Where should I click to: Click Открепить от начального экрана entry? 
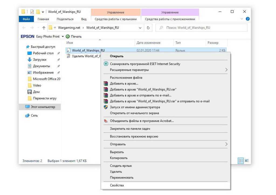tap(165, 113)
